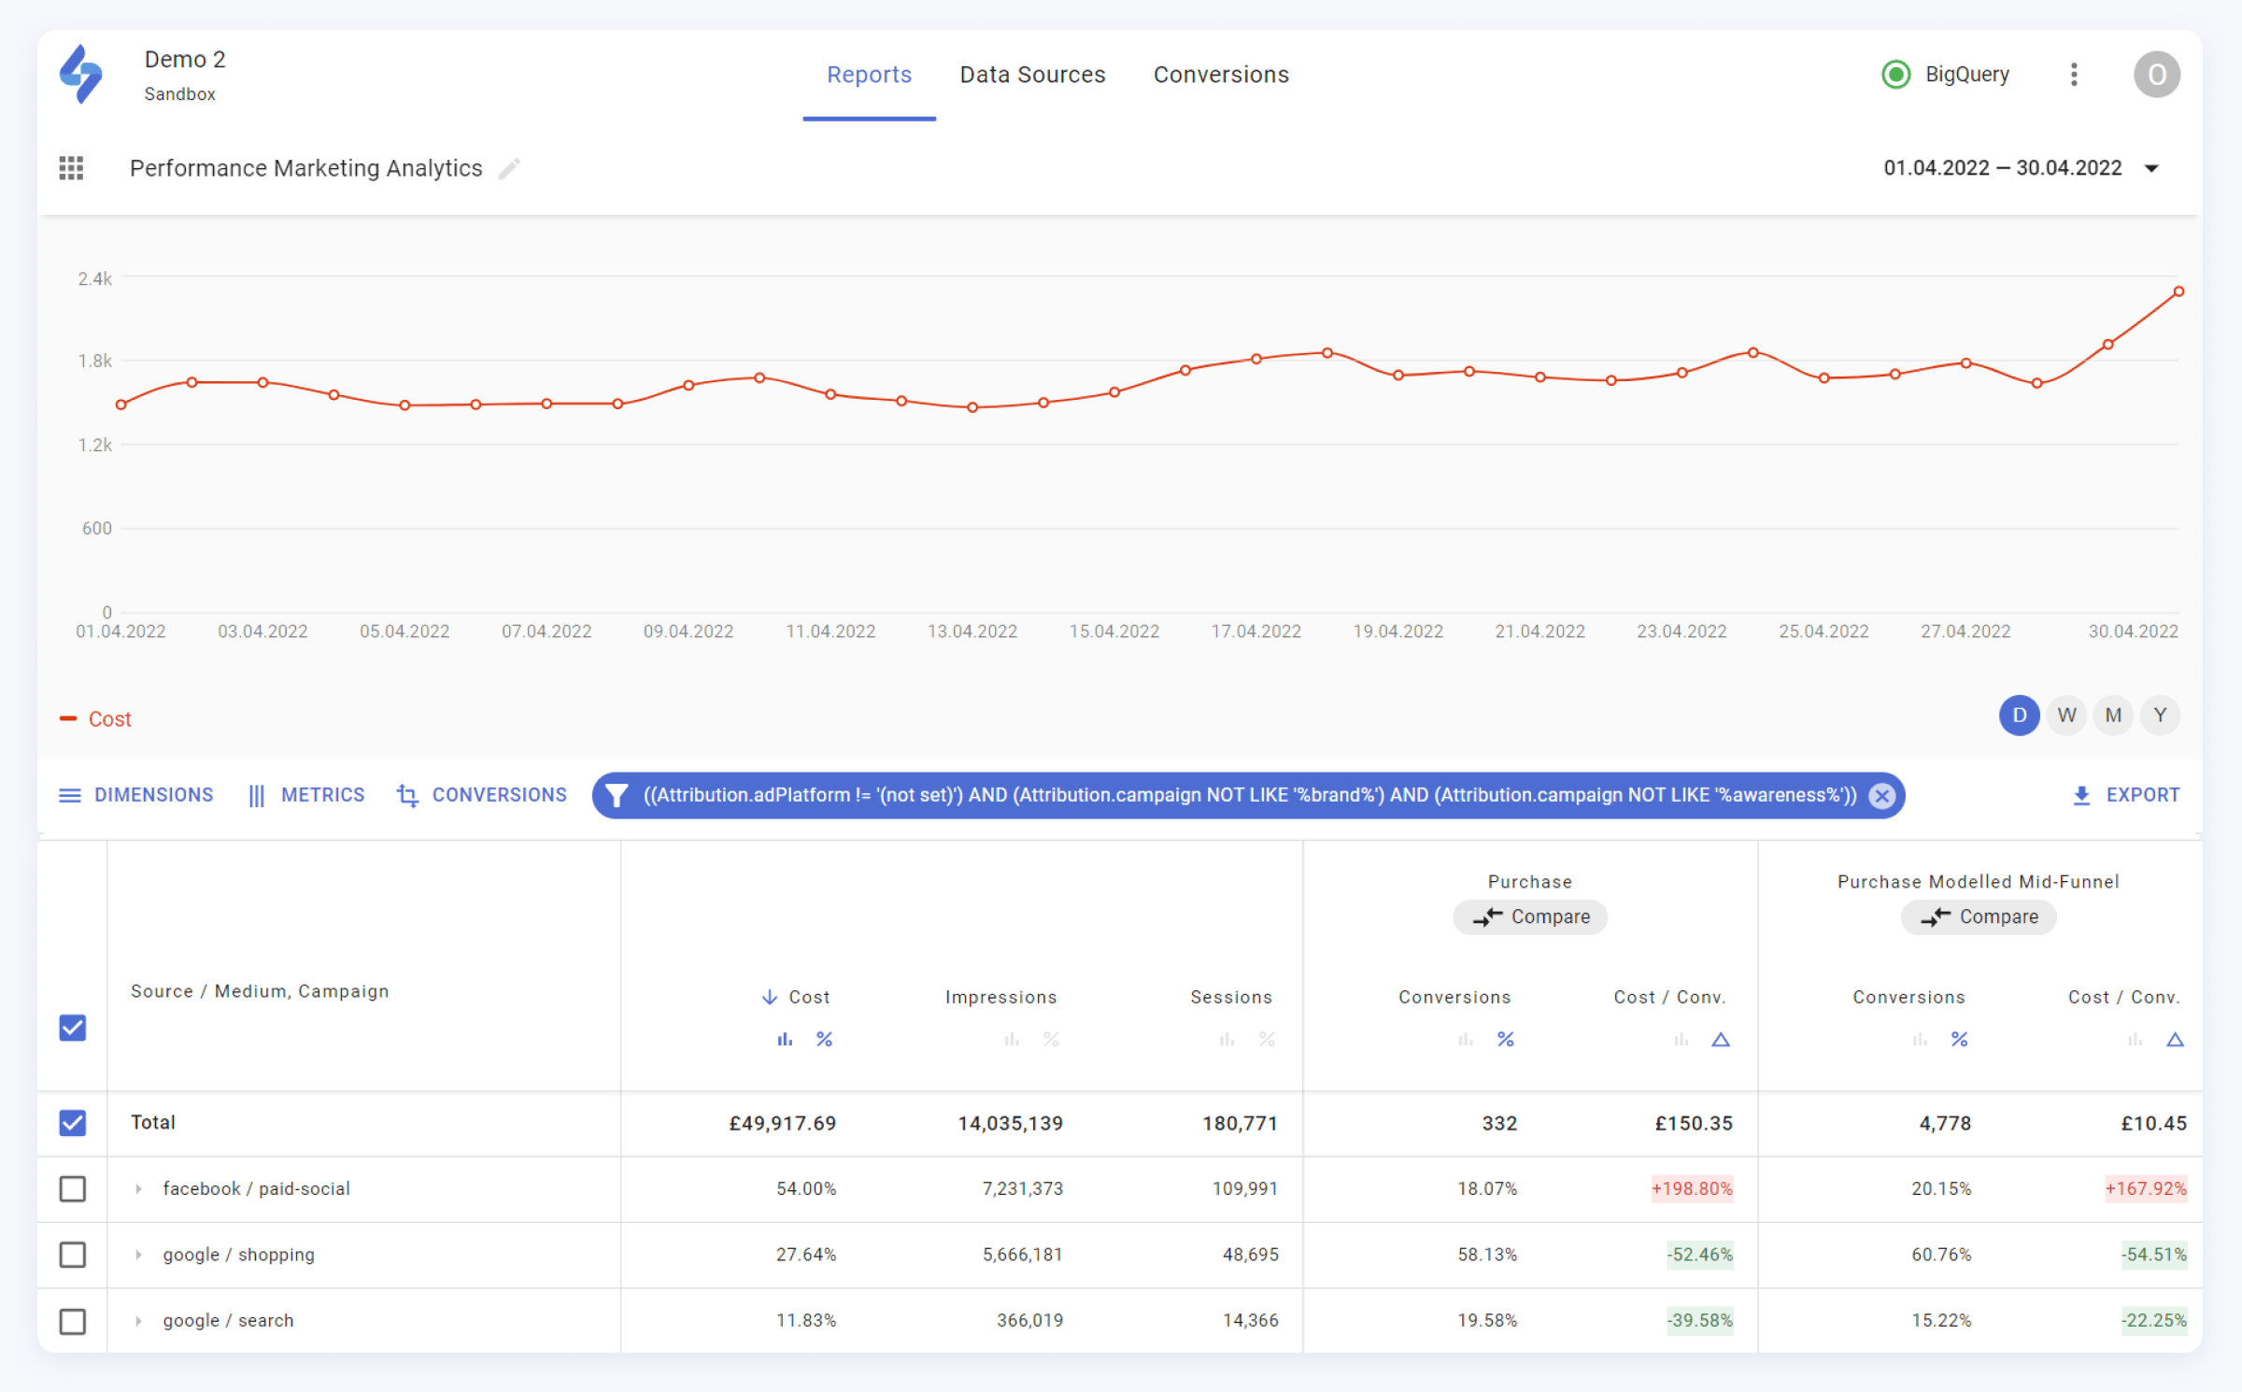Screen dimensions: 2242x1392
Task: Click the Demo 2 project name
Action: (185, 59)
